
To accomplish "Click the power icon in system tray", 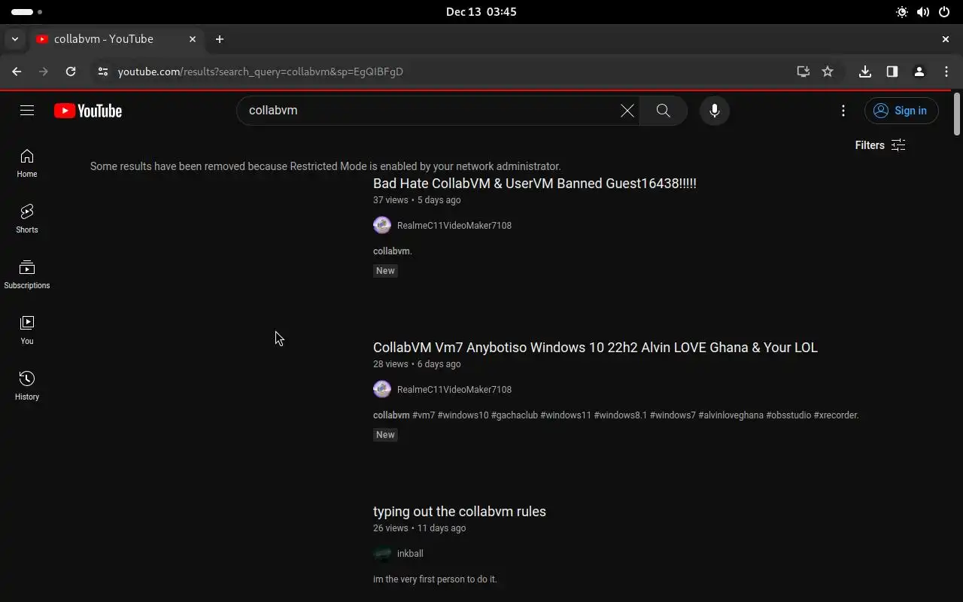I will (x=944, y=12).
